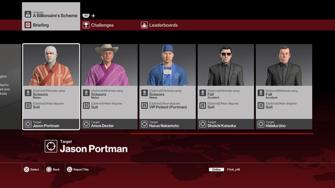The image size is (335, 188).
Task: Click the Amos Dexter target name label
Action: tap(102, 126)
